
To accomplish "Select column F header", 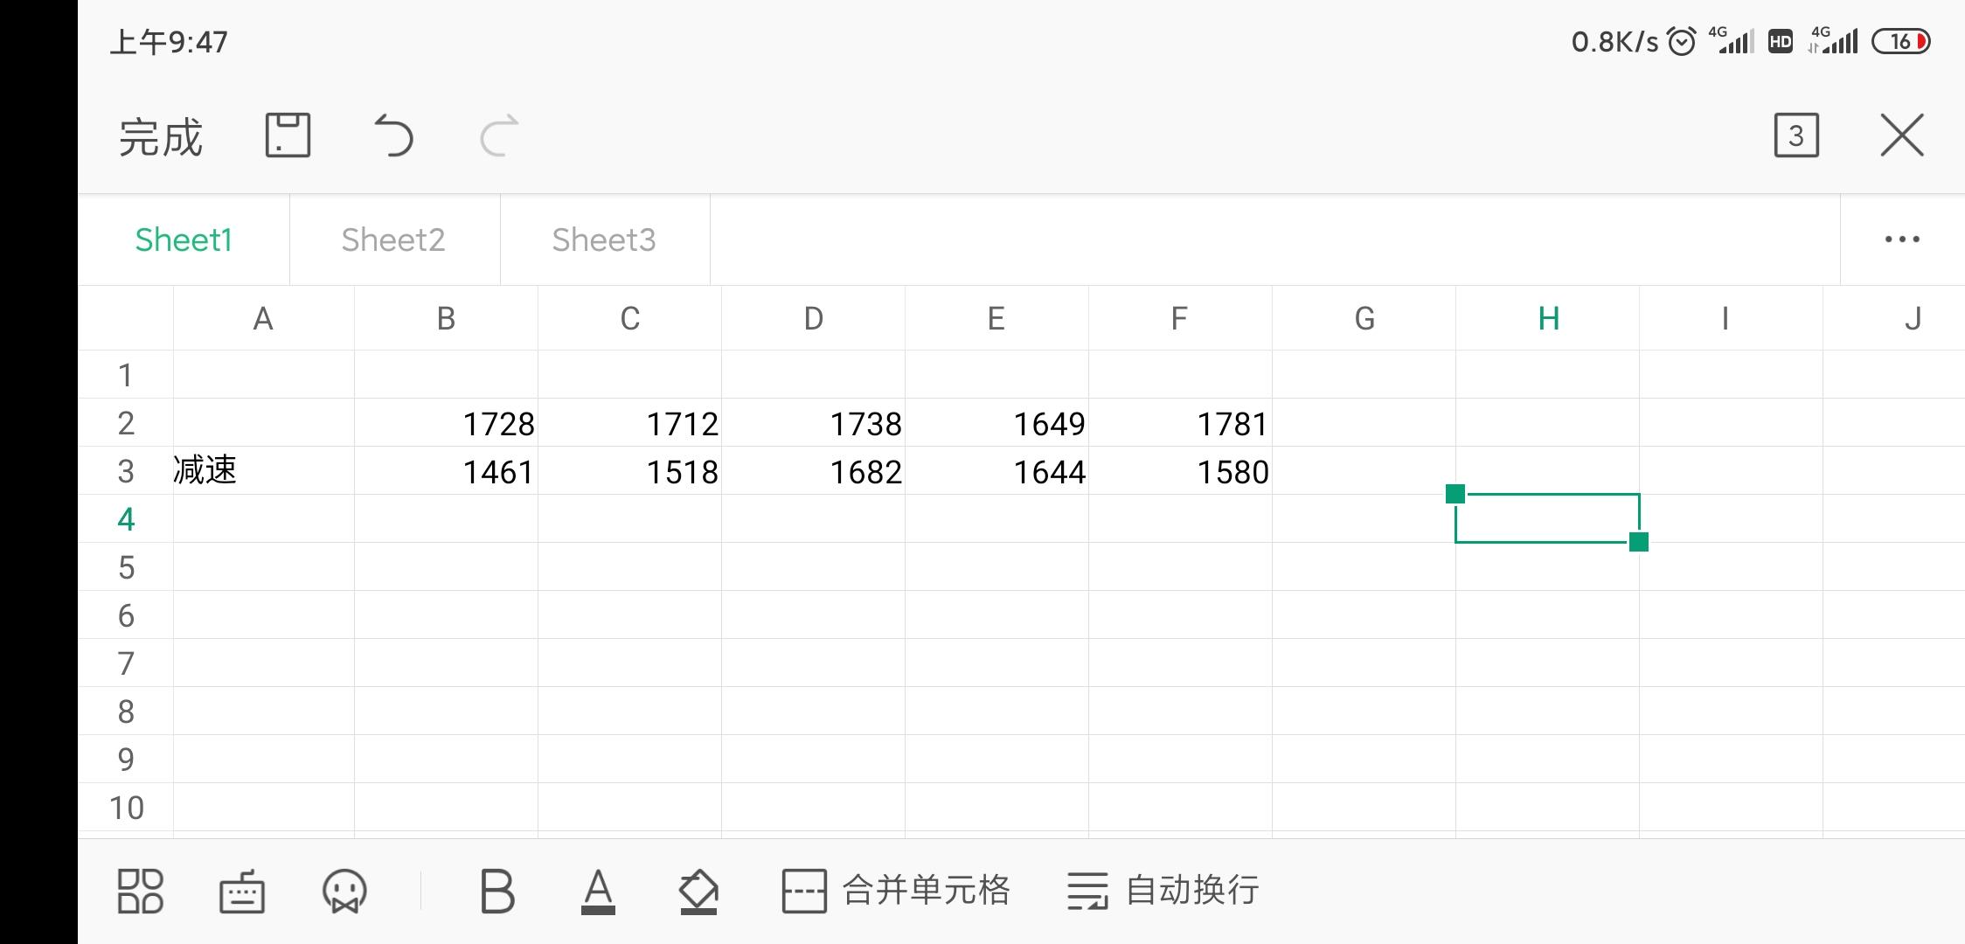I will (1180, 319).
